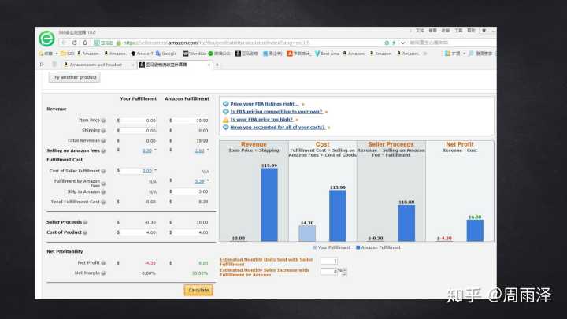Open the Answer? bookmark

142,54
